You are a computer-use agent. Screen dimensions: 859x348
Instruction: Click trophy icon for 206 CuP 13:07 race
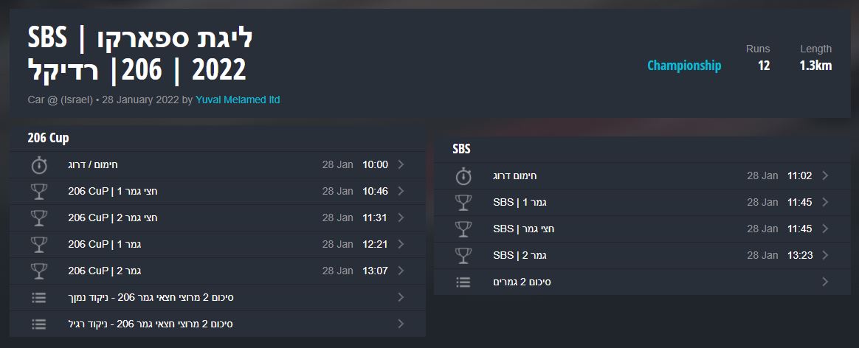[39, 271]
